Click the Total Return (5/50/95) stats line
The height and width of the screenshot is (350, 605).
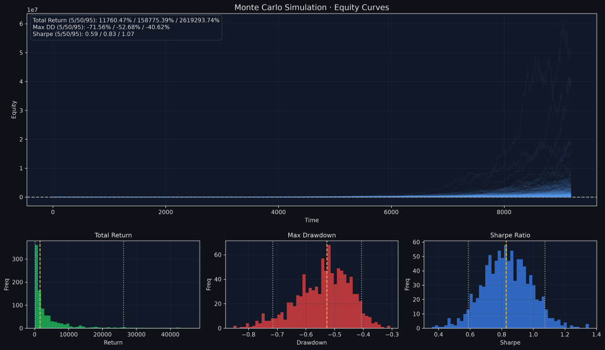coord(126,20)
